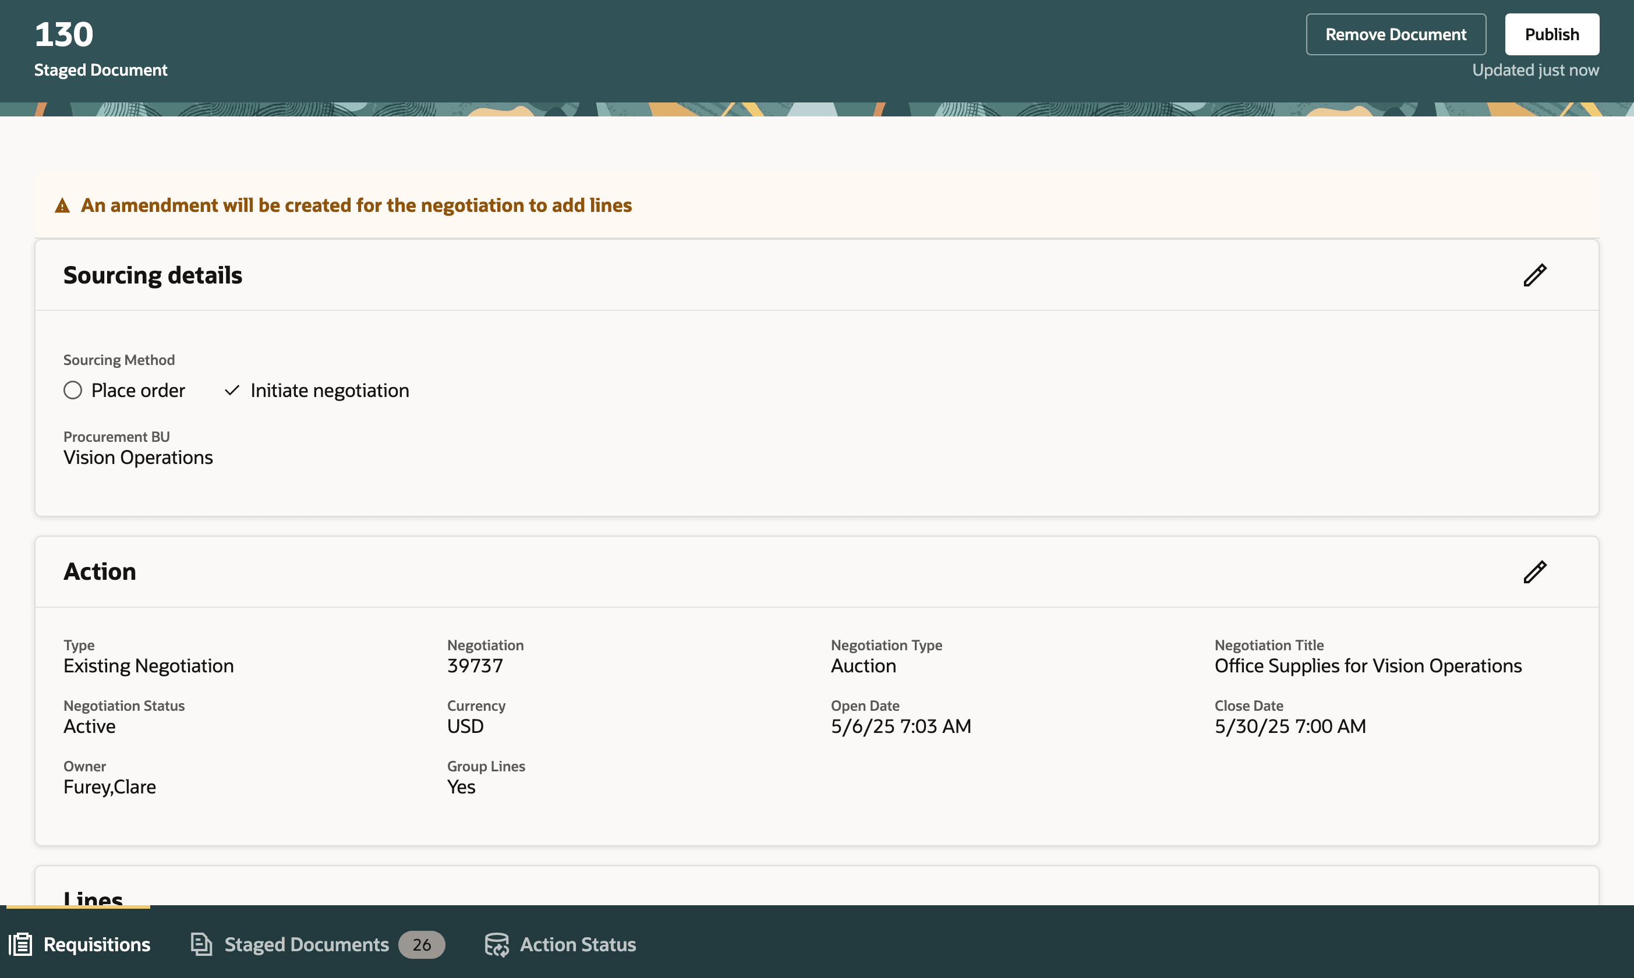Click the Action section edit pencil

(x=1534, y=572)
